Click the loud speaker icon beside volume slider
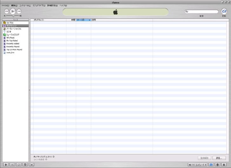This screenshot has height=168, width=231. (x=21, y=16)
